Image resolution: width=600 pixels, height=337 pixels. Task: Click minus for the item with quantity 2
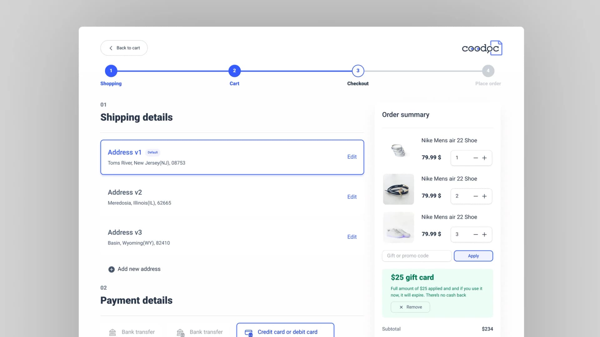pos(476,196)
